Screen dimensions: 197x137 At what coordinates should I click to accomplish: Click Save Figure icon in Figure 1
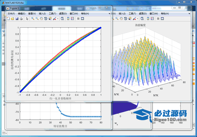point(17,19)
